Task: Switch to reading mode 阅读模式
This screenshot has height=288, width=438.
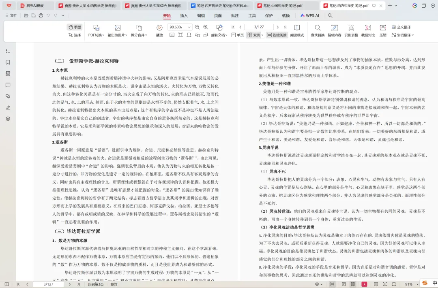Action: 297,35
